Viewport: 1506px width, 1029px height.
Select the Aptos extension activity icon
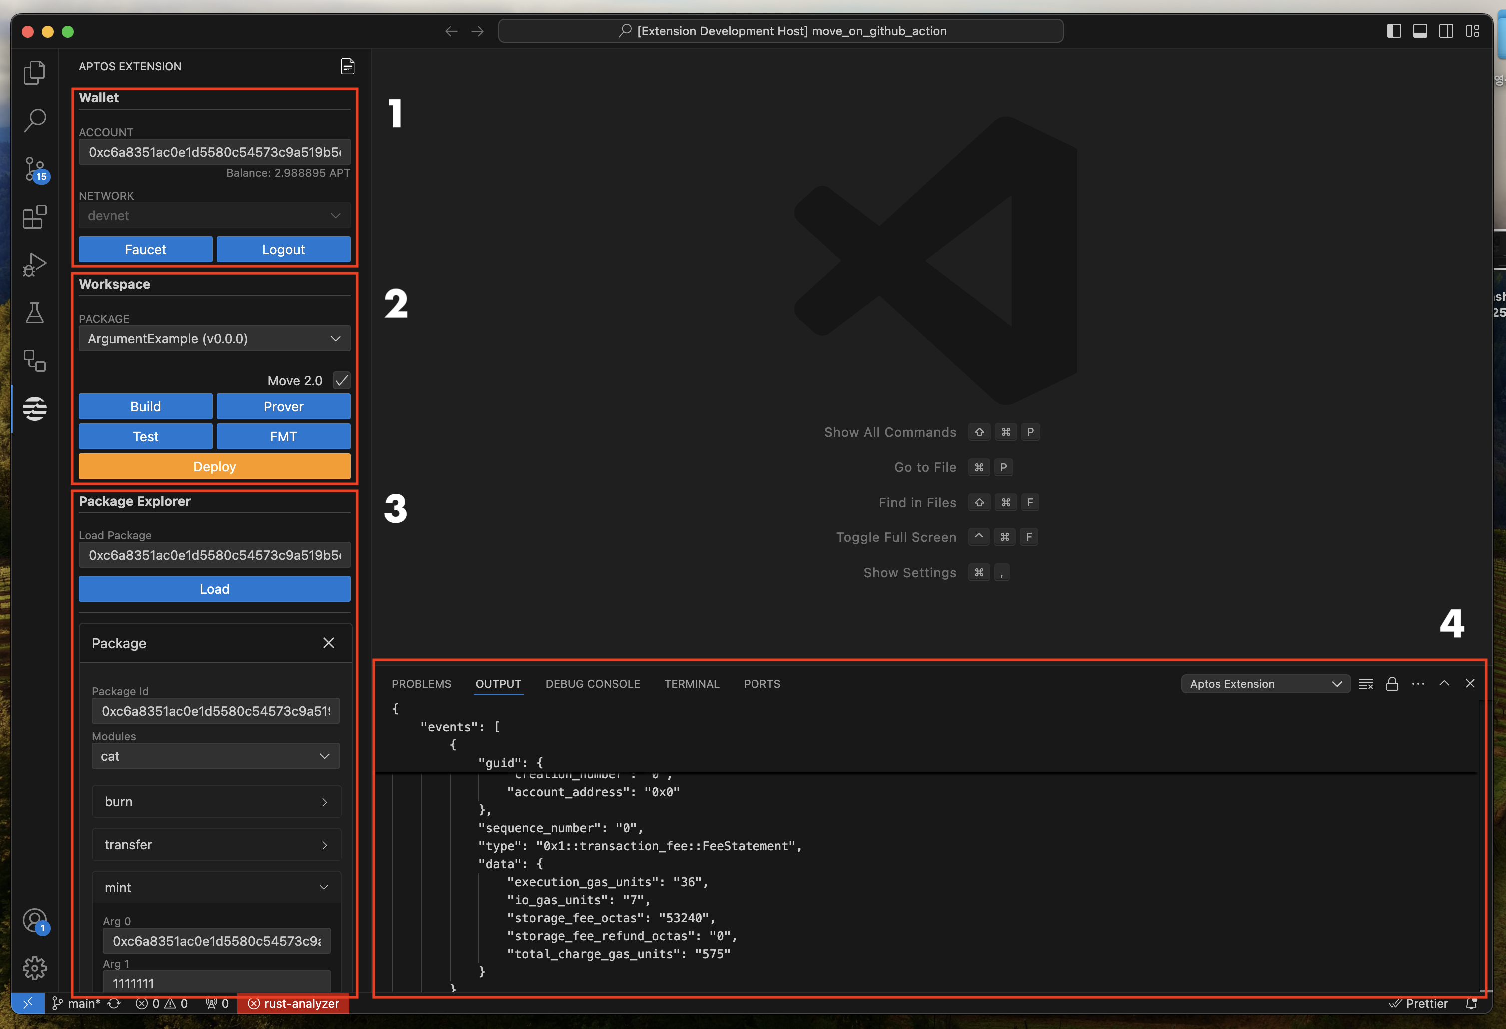tap(35, 409)
